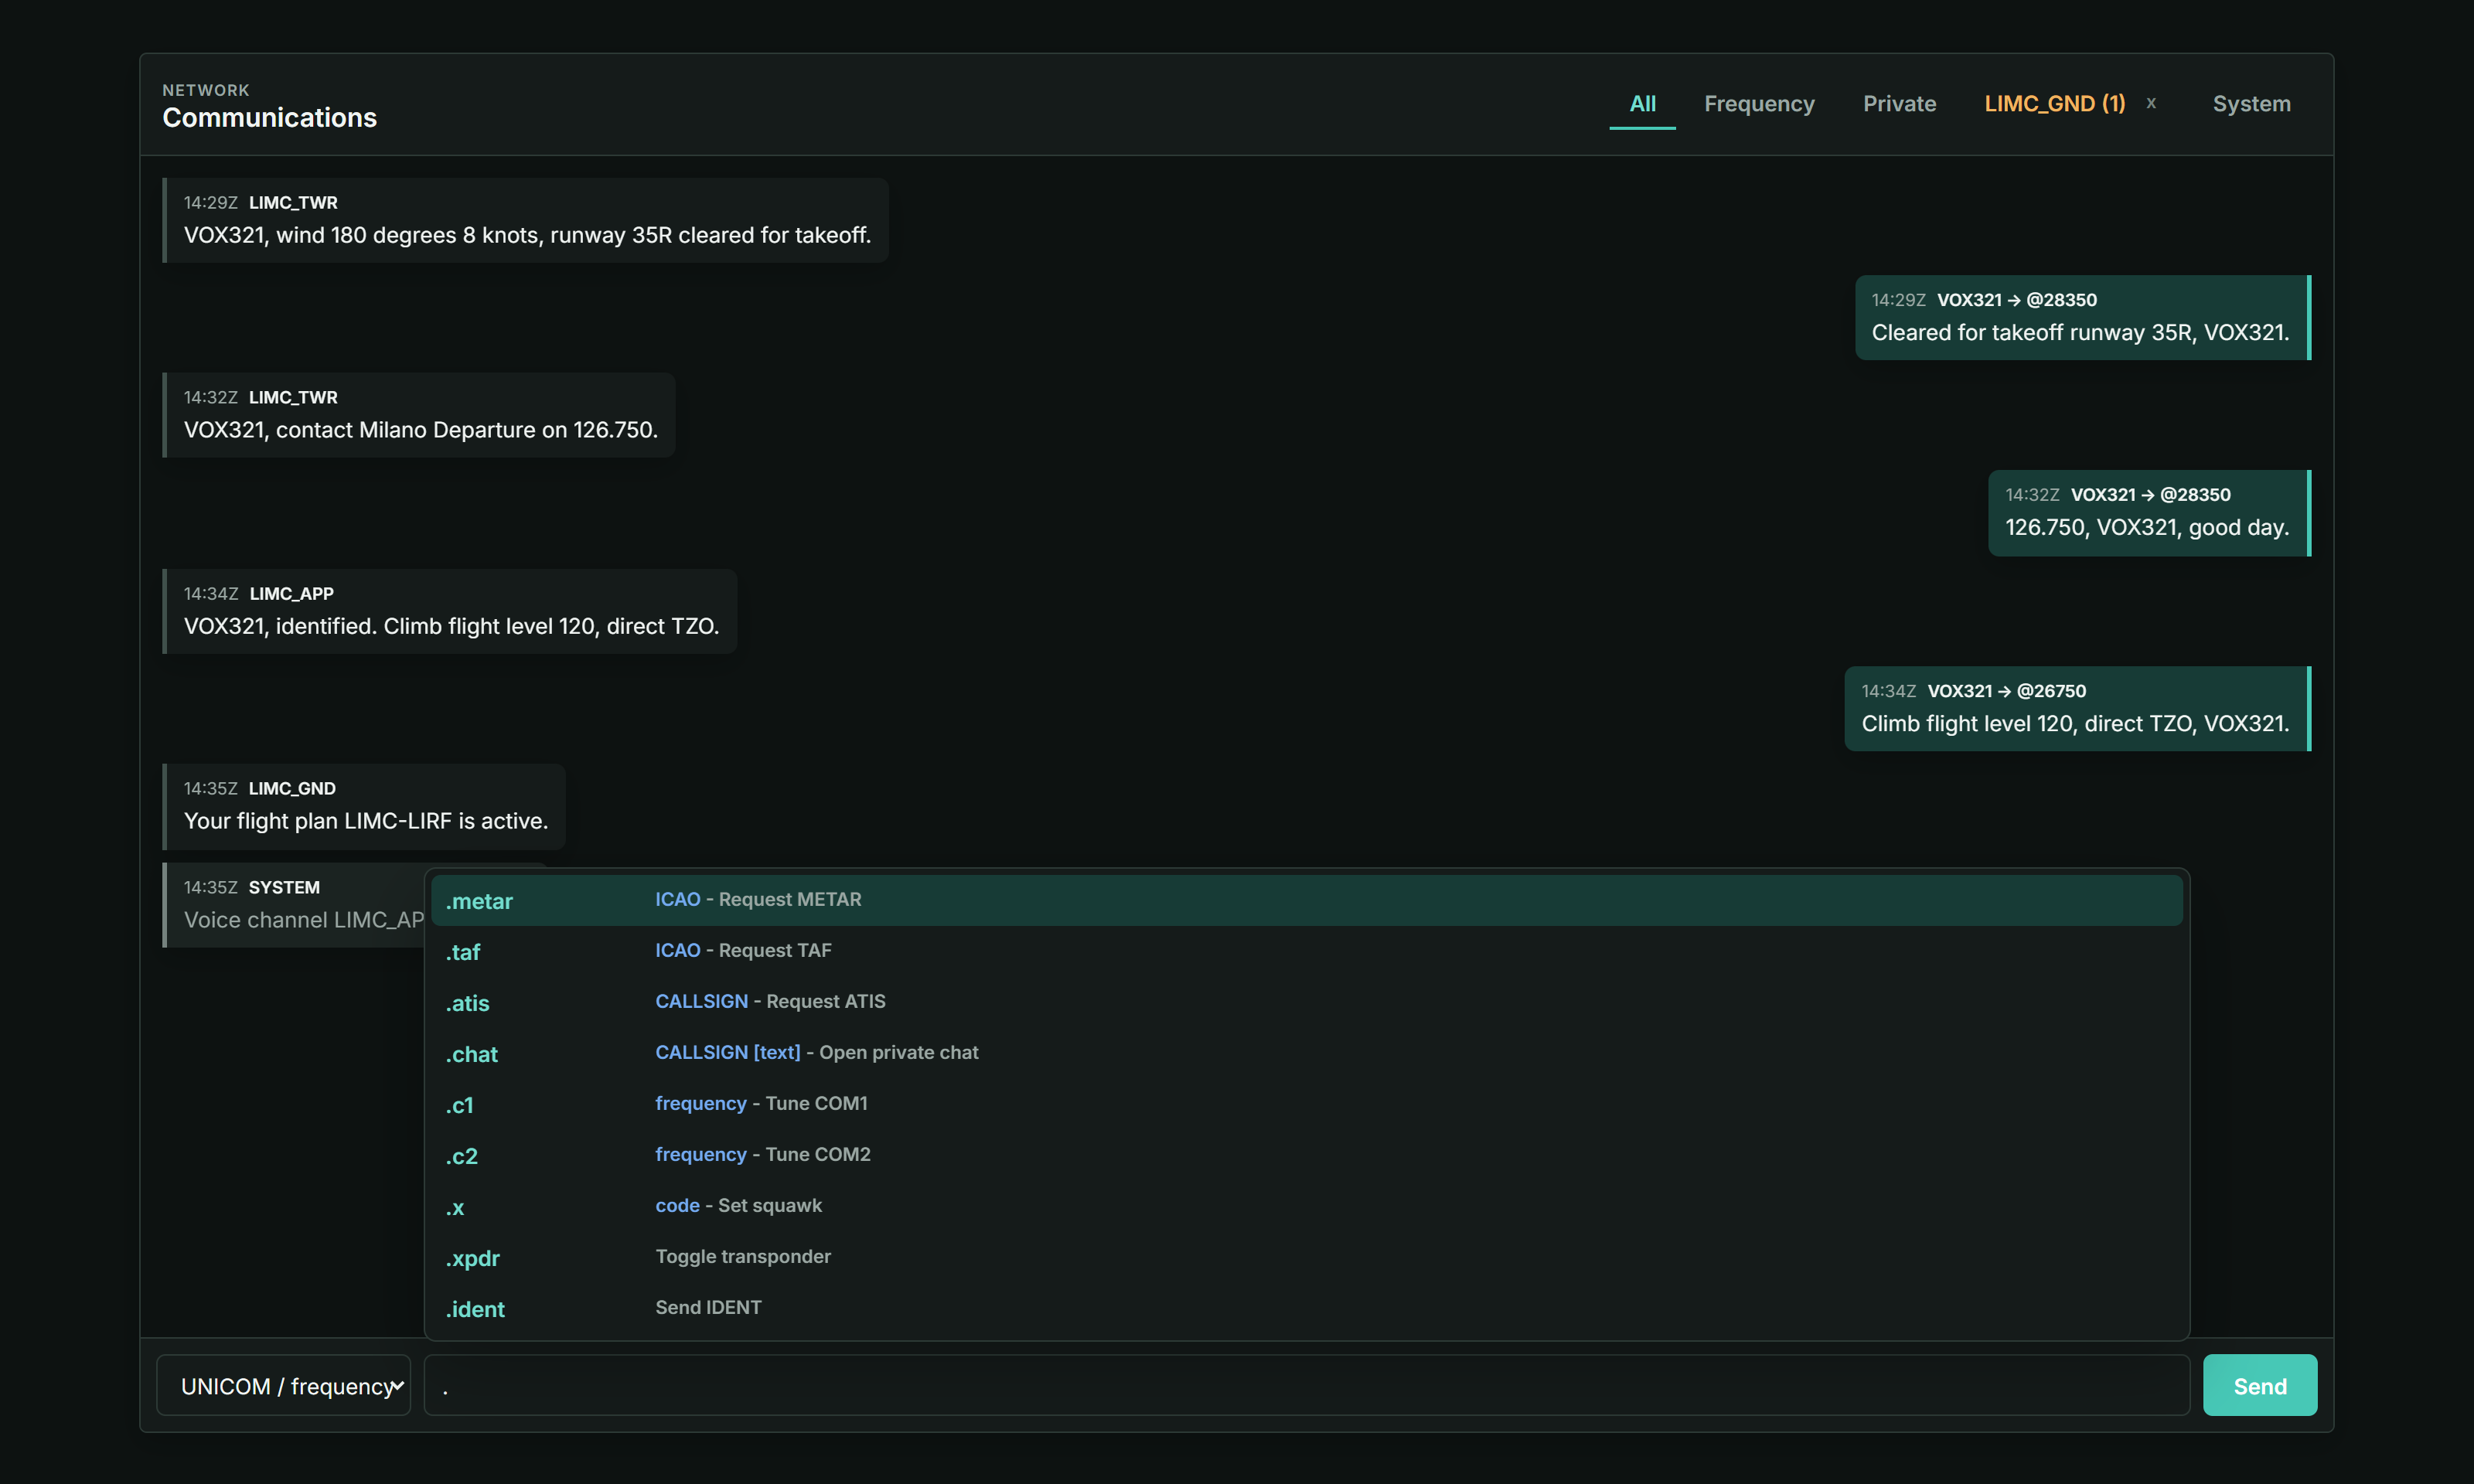Select the .taf command suggestion
2474x1484 pixels.
tap(1306, 951)
